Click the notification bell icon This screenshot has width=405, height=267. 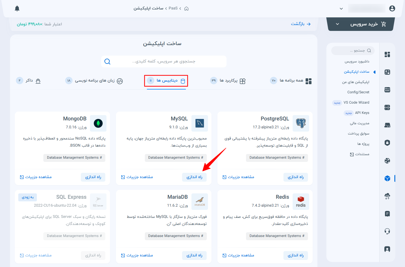[x=17, y=9]
